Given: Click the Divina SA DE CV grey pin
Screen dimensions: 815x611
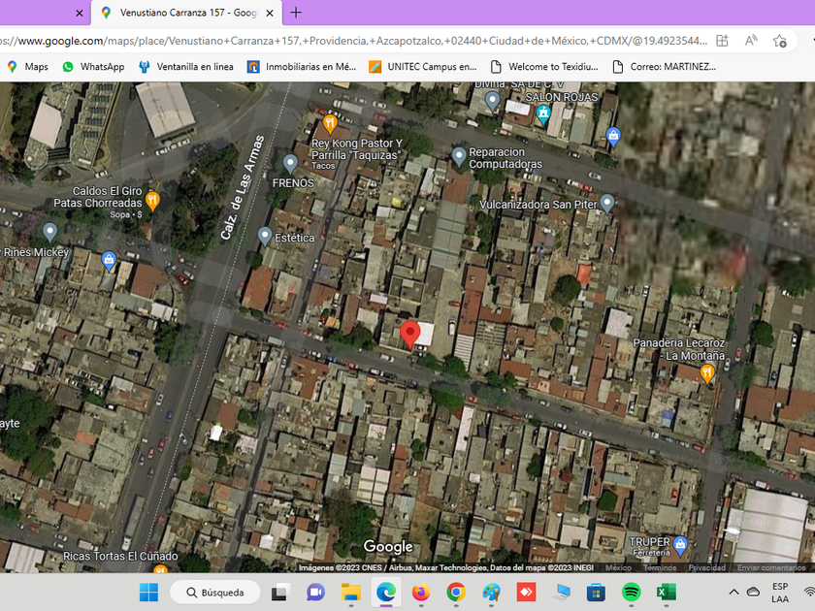Looking at the screenshot, I should (x=492, y=101).
